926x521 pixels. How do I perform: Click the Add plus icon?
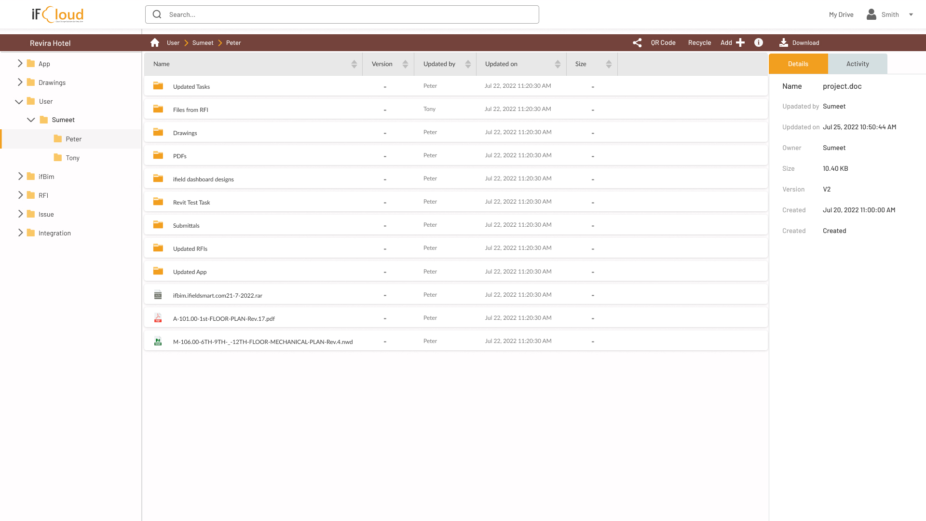click(741, 42)
